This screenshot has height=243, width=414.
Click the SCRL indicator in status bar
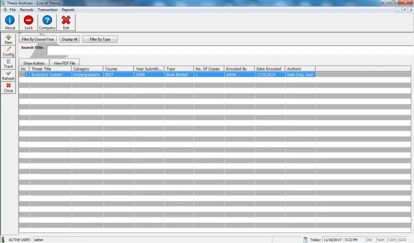pyautogui.click(x=403, y=240)
